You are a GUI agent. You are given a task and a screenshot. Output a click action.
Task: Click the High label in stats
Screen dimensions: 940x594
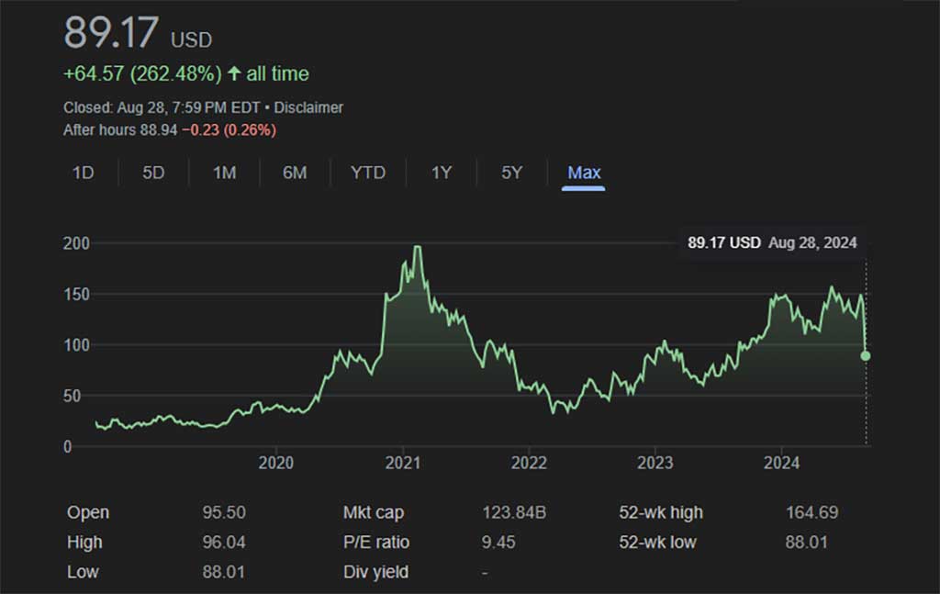pos(84,543)
